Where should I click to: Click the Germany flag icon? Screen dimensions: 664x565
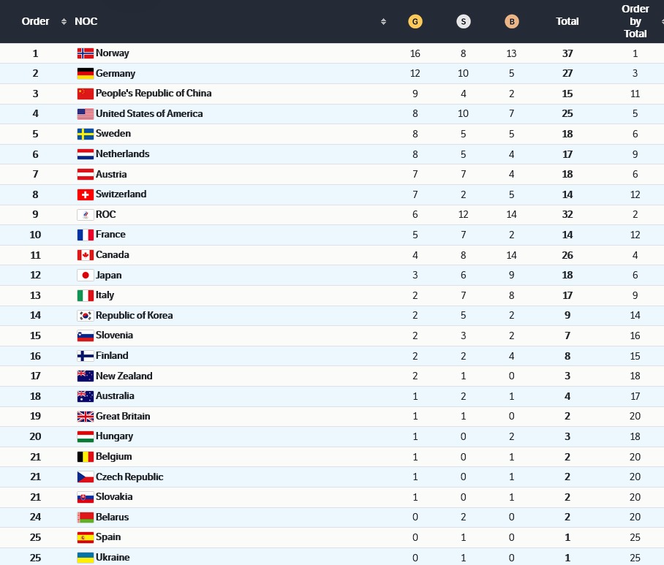coord(85,73)
